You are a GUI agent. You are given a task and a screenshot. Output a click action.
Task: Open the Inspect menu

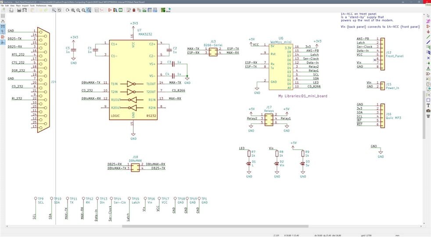tap(26, 6)
